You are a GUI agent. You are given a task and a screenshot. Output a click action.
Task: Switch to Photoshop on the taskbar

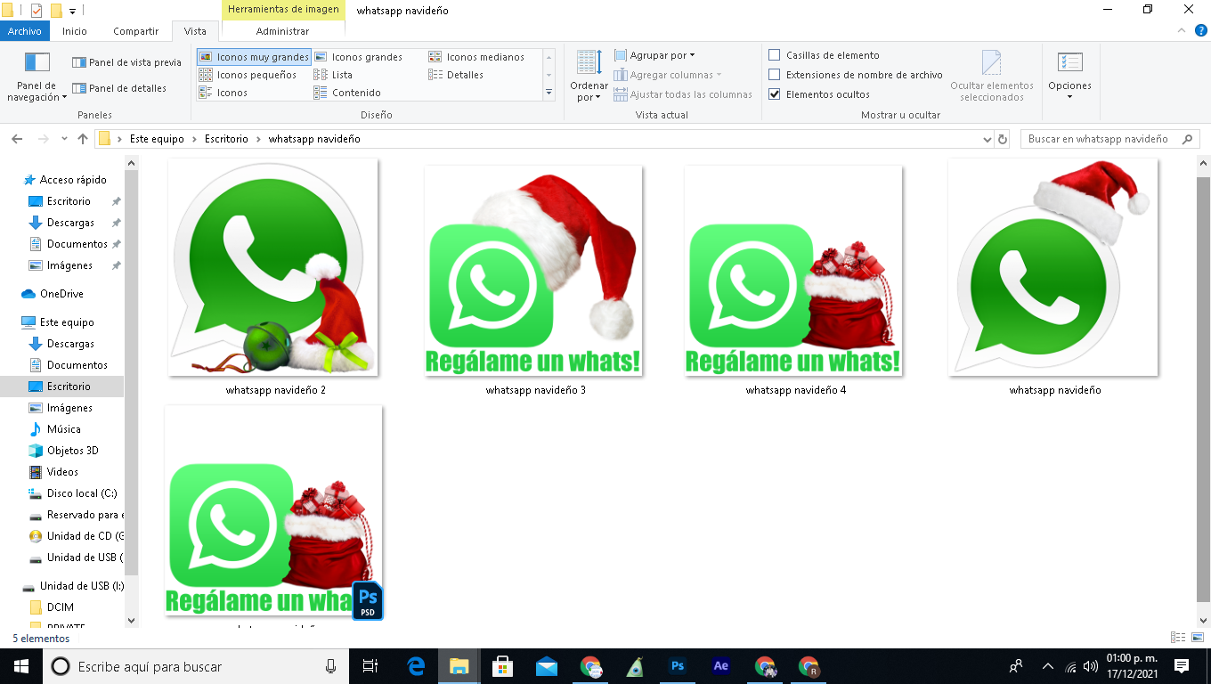click(678, 666)
